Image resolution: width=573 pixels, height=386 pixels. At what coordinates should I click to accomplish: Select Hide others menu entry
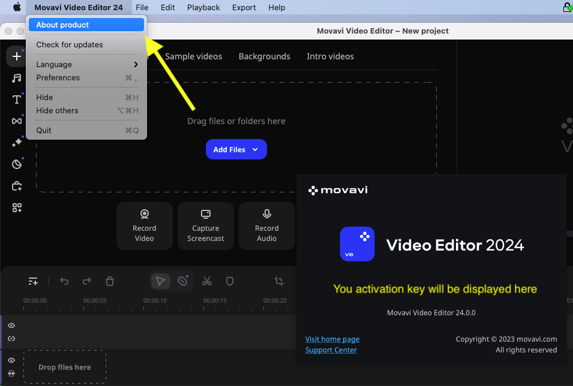click(x=86, y=111)
